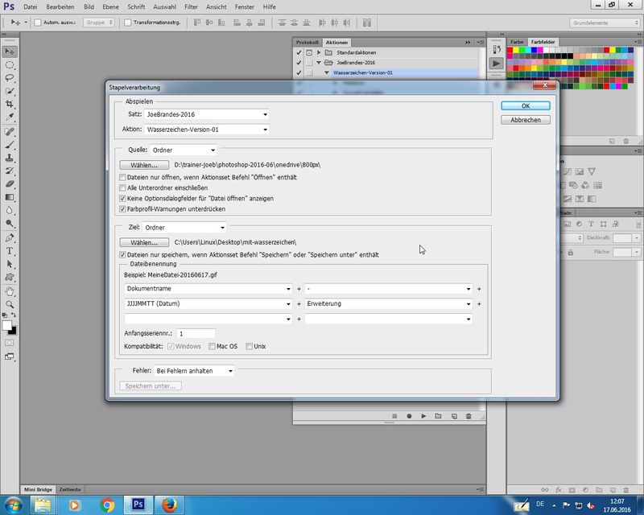The width and height of the screenshot is (644, 515).
Task: Pick the Eyedropper tool
Action: point(10,117)
